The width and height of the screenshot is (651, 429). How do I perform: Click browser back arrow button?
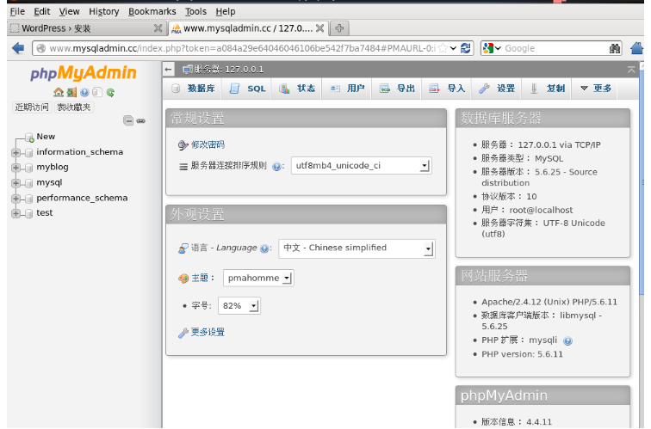coord(18,48)
